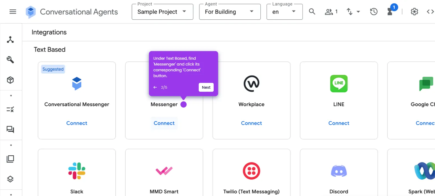Click the Twilio (Text Messaging) label
435x196 pixels.
[251, 192]
